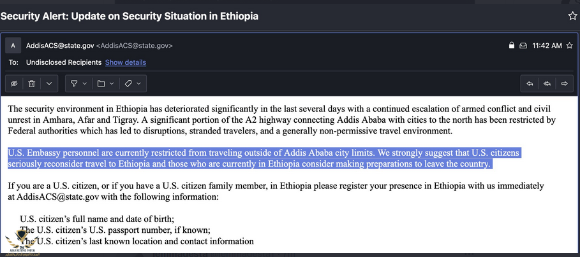Click the trash icon to delete the message
Viewport: 580px width, 257px height.
click(31, 83)
